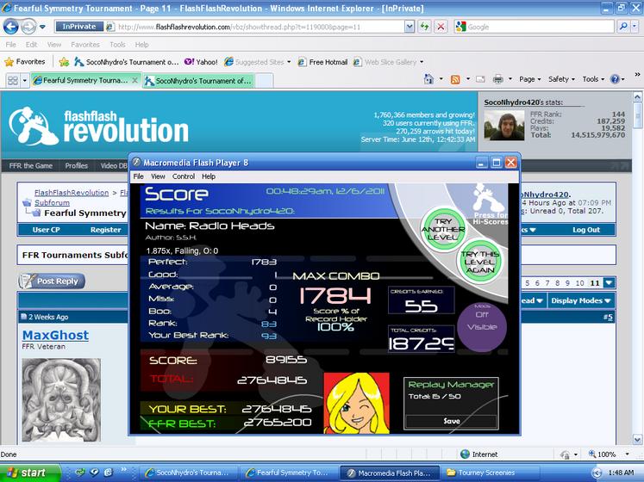The height and width of the screenshot is (482, 644).
Task: Click the Print icon in the command bar
Action: [x=497, y=79]
